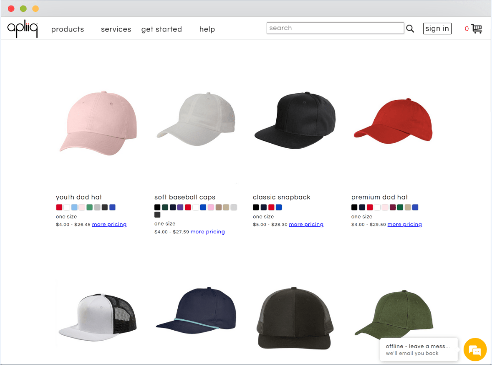Click the black mesh-back trucker cap image
492x365 pixels.
[x=295, y=318]
